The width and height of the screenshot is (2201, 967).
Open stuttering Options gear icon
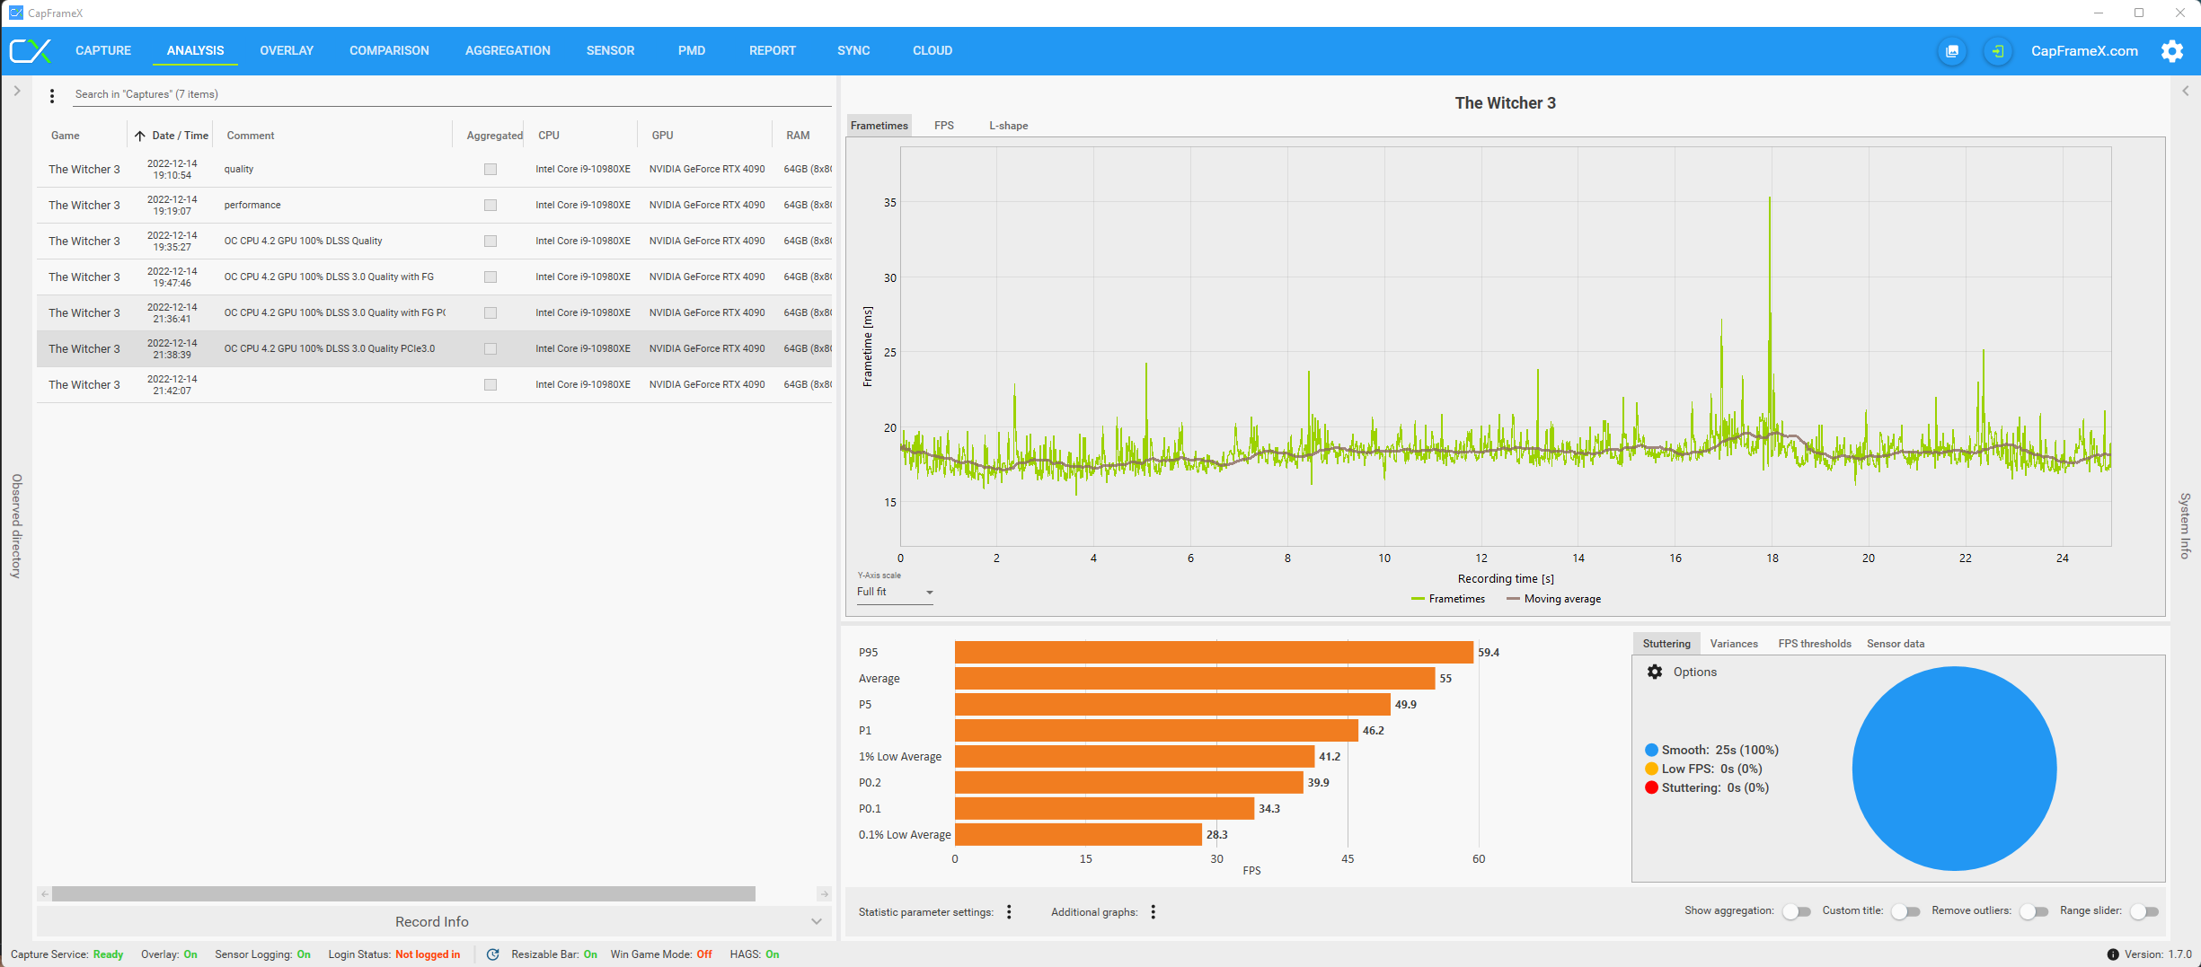point(1655,672)
